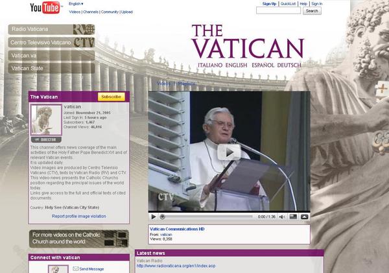Image resolution: width=389 pixels, height=273 pixels.
Task: Open the Vatican Communications HD video title
Action: (x=177, y=229)
